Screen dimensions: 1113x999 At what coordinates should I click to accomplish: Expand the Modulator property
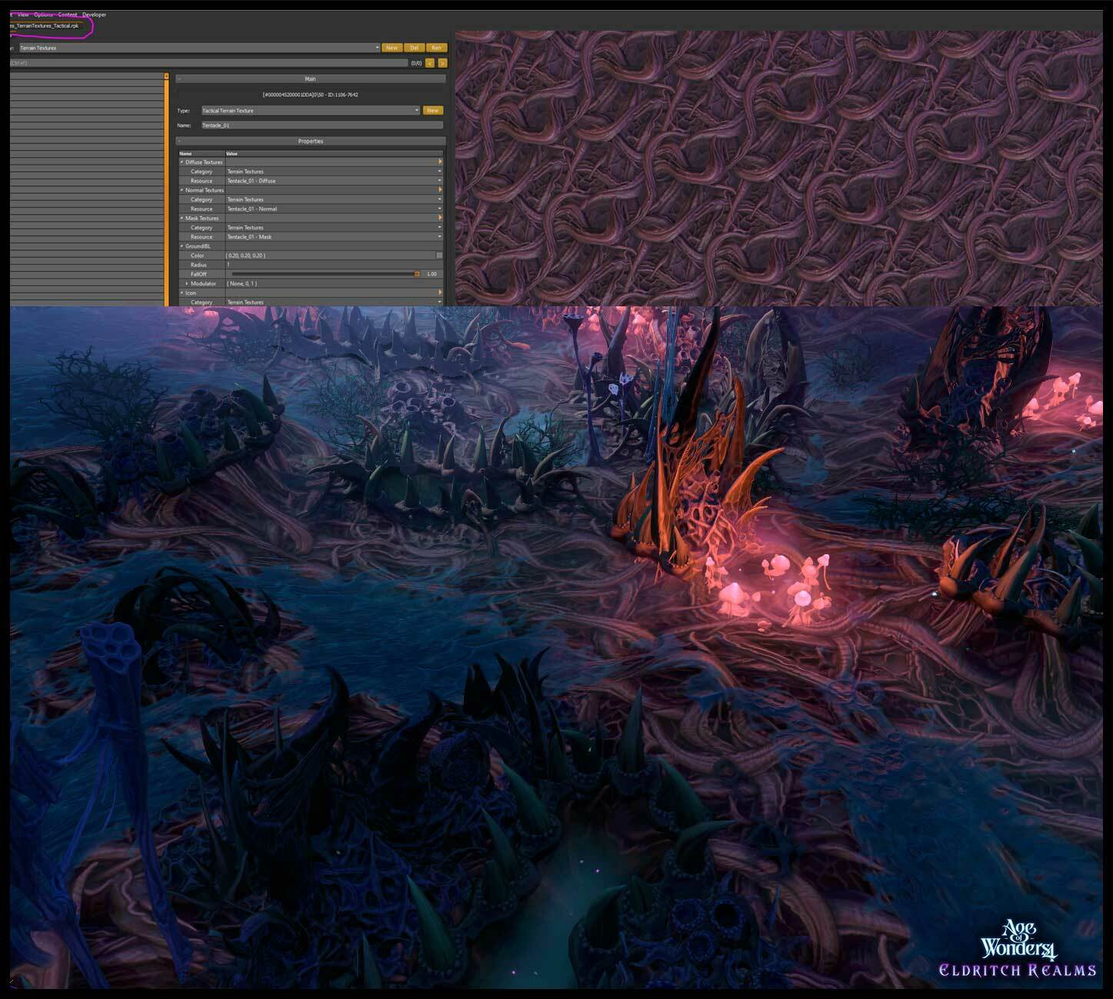tap(187, 283)
